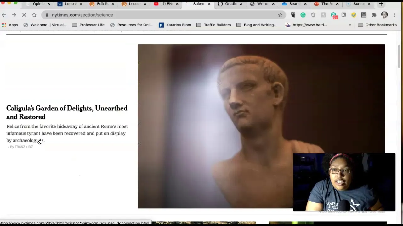Open the Apps bookmarks shortcut

coord(10,25)
